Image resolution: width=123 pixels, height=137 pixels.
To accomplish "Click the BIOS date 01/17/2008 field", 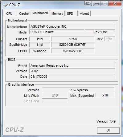I will click(72, 76).
